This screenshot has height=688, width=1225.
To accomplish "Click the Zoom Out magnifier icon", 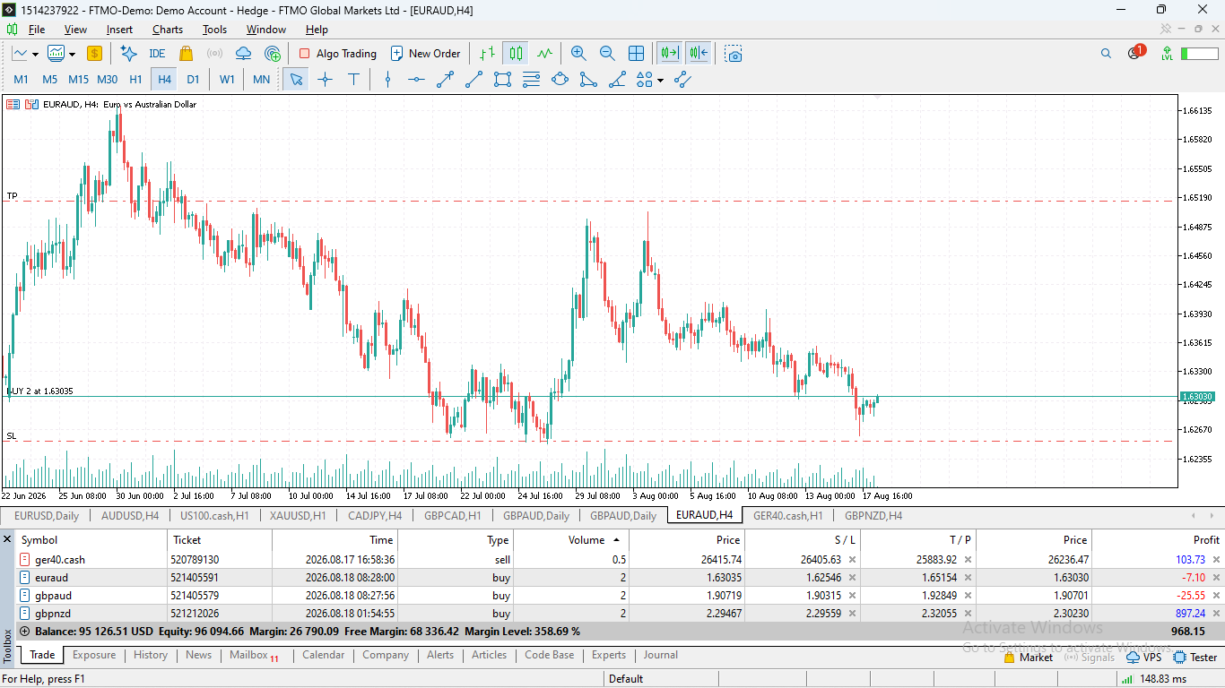I will pos(607,54).
